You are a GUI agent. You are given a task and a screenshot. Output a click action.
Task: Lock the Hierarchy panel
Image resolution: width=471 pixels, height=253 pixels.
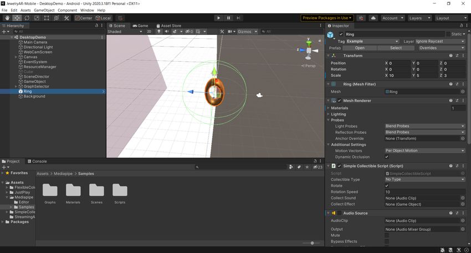coord(98,26)
